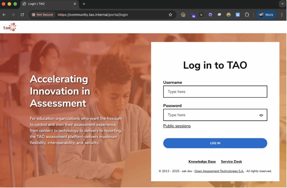Open the browser tab list chevron
Viewport: 287px width, 188px height.
coord(282,4)
